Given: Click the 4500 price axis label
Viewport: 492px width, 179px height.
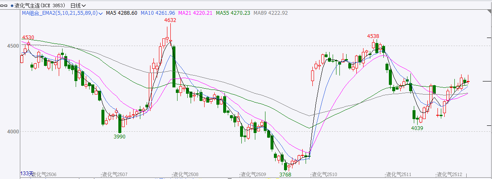Looking at the screenshot, I should coord(12,46).
